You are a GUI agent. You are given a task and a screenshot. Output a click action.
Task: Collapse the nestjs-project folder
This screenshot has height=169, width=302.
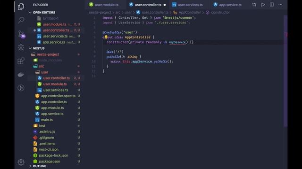48,54
